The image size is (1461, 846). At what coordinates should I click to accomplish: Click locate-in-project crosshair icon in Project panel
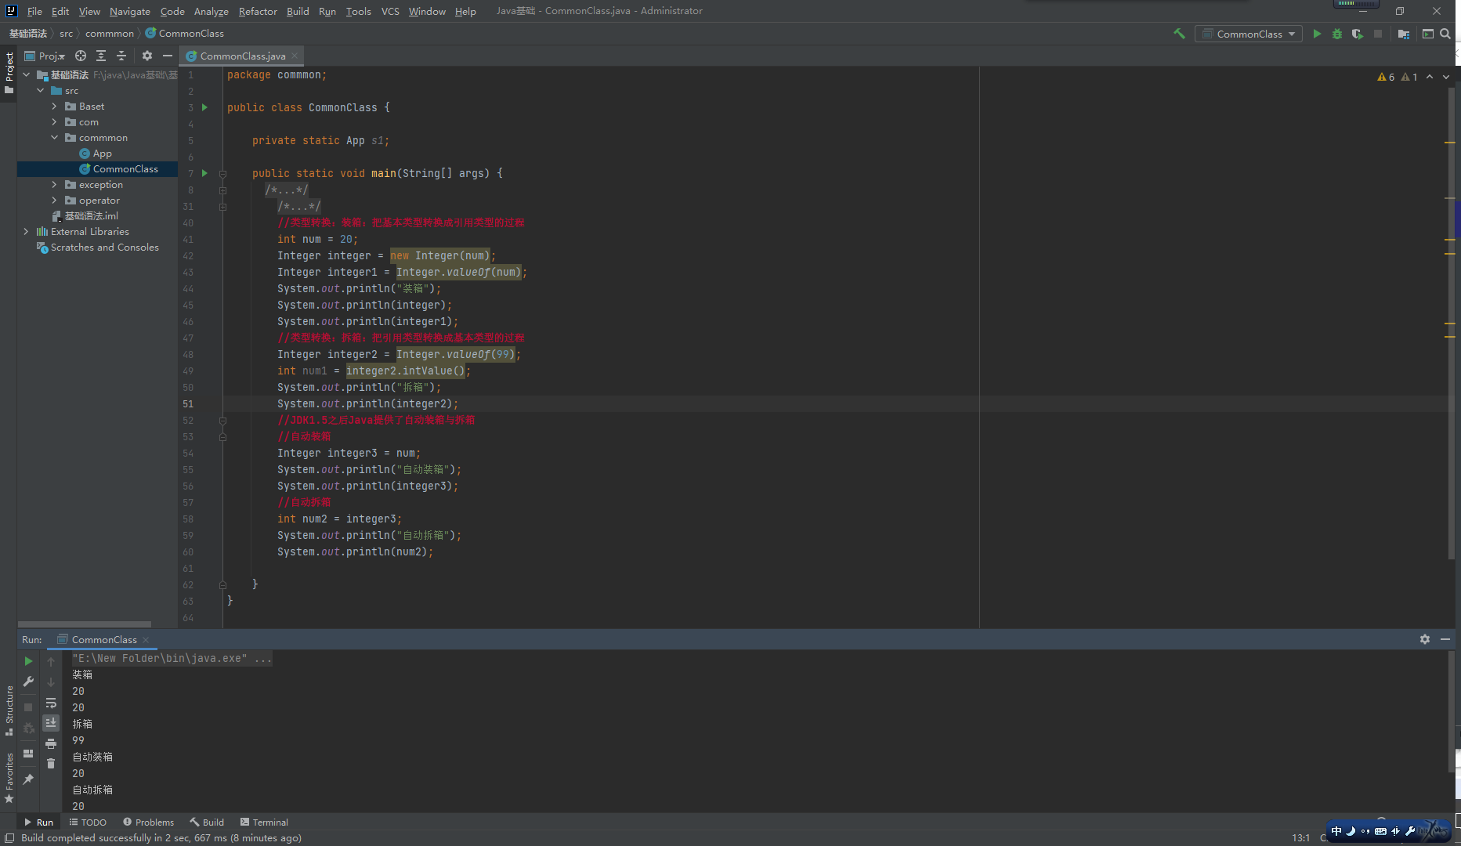(x=81, y=56)
